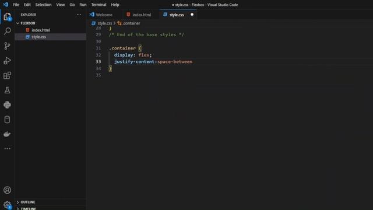This screenshot has width=373, height=210.
Task: Switch to the index.html tab
Action: pos(142,15)
